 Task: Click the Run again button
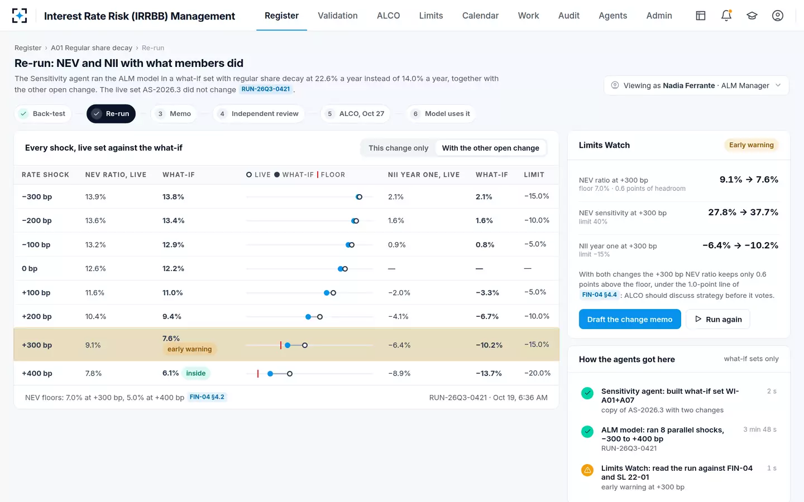click(718, 319)
